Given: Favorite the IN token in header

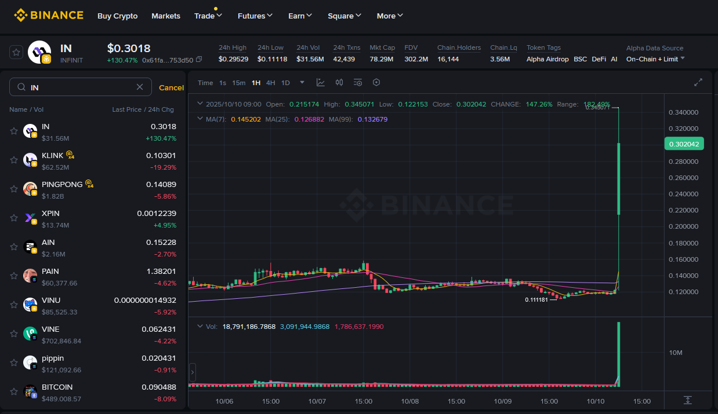Looking at the screenshot, I should click(16, 52).
